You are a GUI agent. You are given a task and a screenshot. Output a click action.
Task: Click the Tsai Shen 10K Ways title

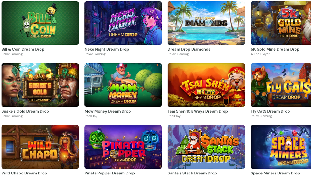pyautogui.click(x=198, y=111)
